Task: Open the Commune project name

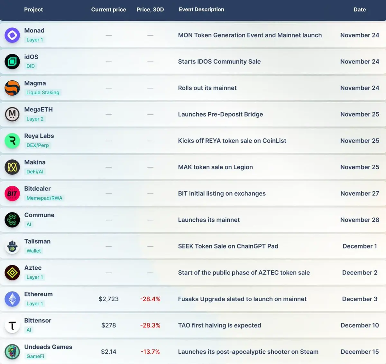Action: pos(39,215)
